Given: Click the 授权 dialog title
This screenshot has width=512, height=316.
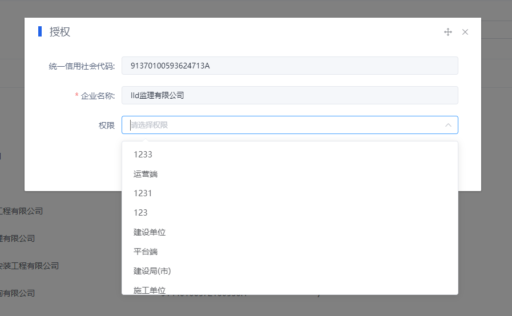Looking at the screenshot, I should (x=60, y=32).
